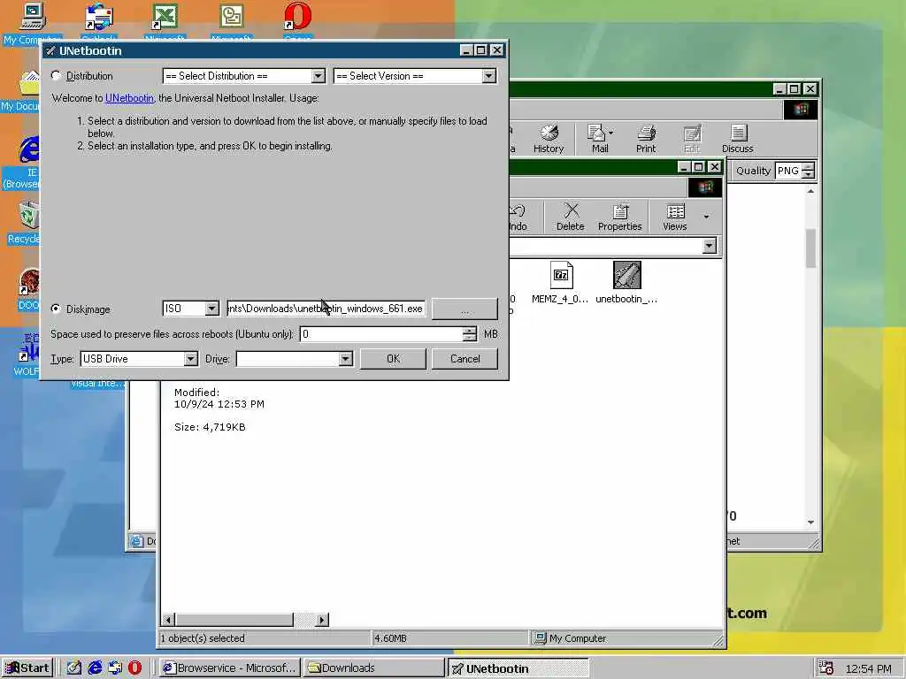Select the DOOM desktop shortcut
906x679 pixels.
pos(27,290)
